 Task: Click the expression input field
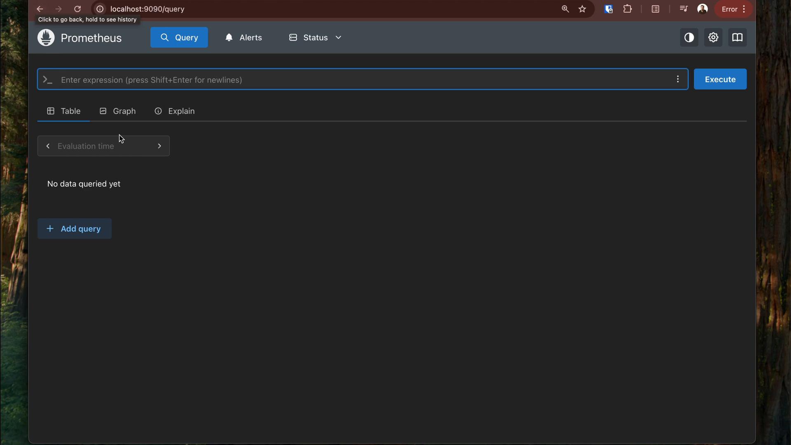click(x=363, y=80)
